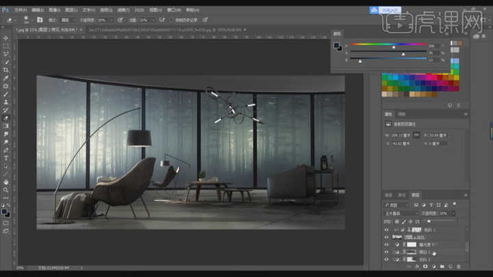Select the Hand tool
The image size is (493, 277).
click(x=5, y=182)
